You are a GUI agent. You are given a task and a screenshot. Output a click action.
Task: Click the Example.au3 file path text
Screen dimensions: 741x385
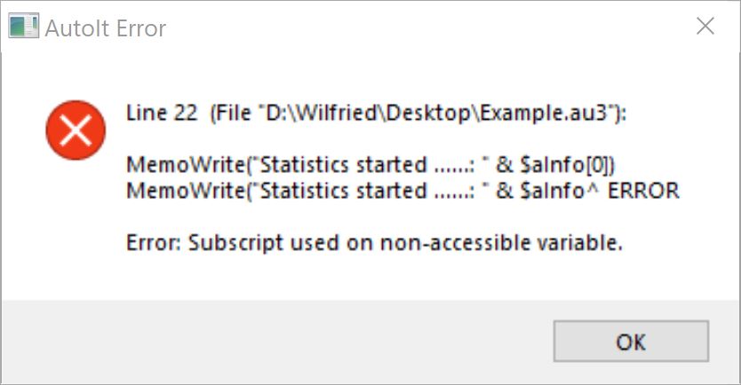click(418, 114)
